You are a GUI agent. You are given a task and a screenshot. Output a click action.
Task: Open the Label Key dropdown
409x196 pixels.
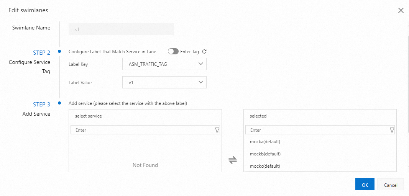tap(164, 64)
